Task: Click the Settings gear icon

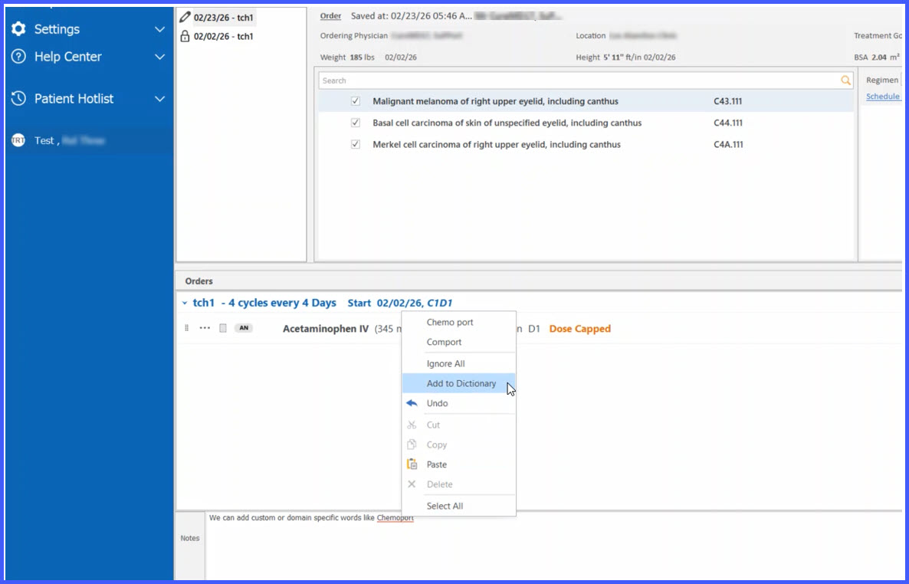Action: click(18, 29)
